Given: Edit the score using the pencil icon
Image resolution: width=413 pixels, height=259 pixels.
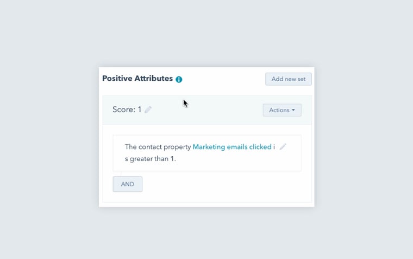Looking at the screenshot, I should 148,109.
